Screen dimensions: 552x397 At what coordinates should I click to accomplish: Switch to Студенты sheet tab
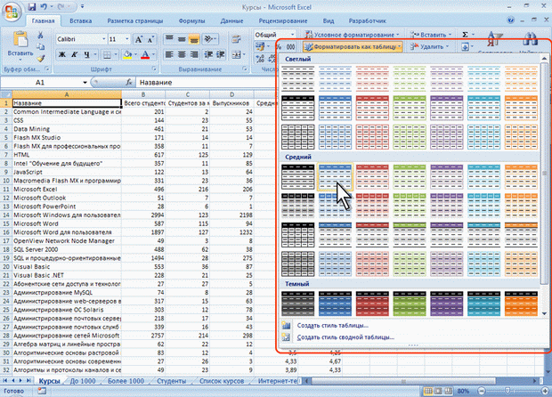point(172,381)
